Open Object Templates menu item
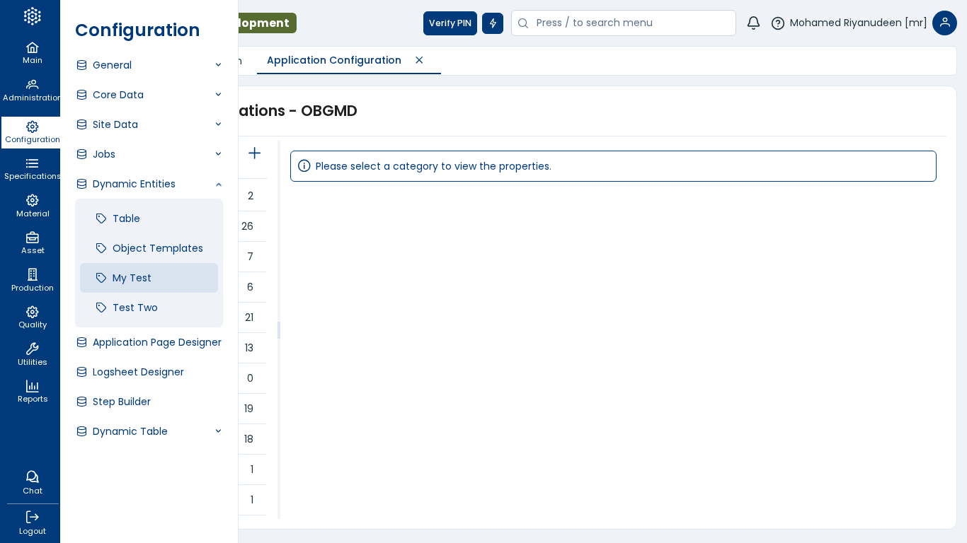Viewport: 967px width, 543px height. 157,248
